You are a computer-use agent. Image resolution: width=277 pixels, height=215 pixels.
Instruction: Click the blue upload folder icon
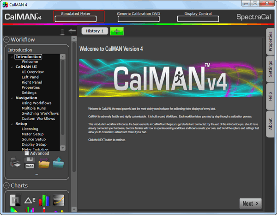pos(58,163)
